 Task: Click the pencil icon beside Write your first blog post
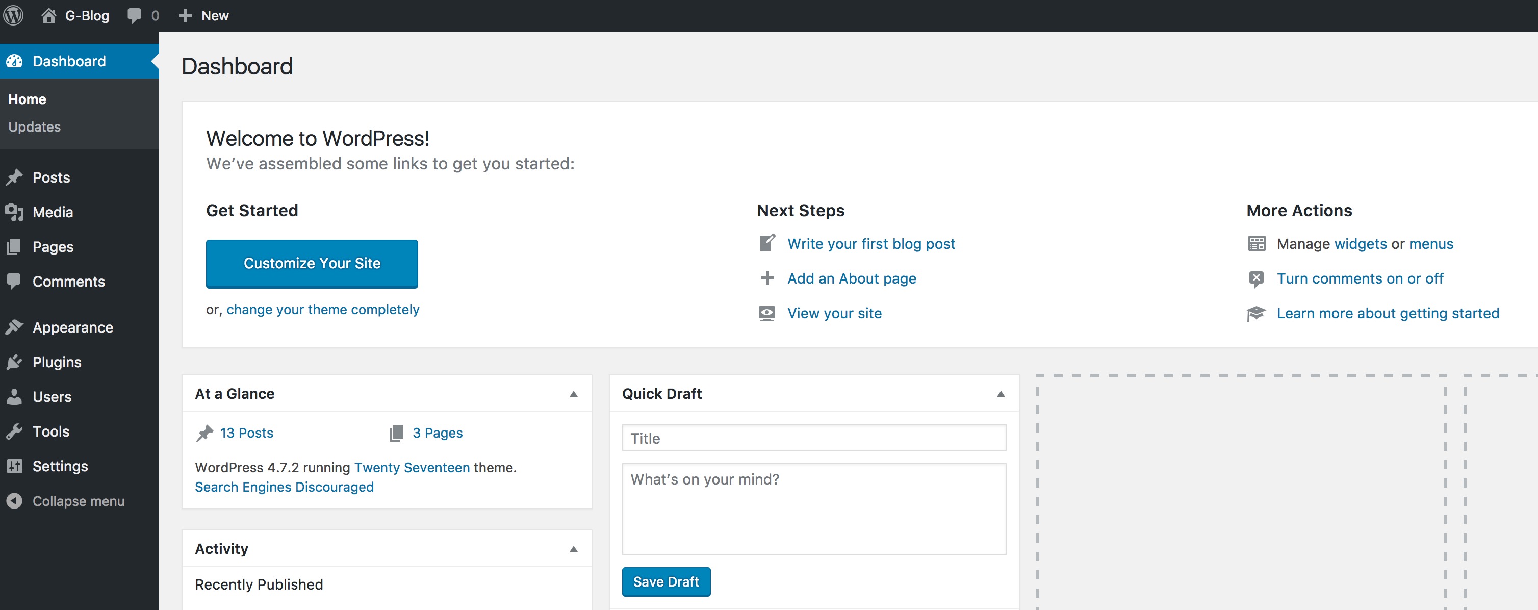click(767, 242)
